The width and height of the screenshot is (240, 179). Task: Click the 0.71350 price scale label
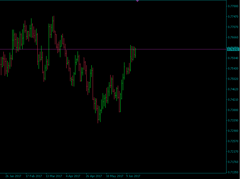pos(233,172)
